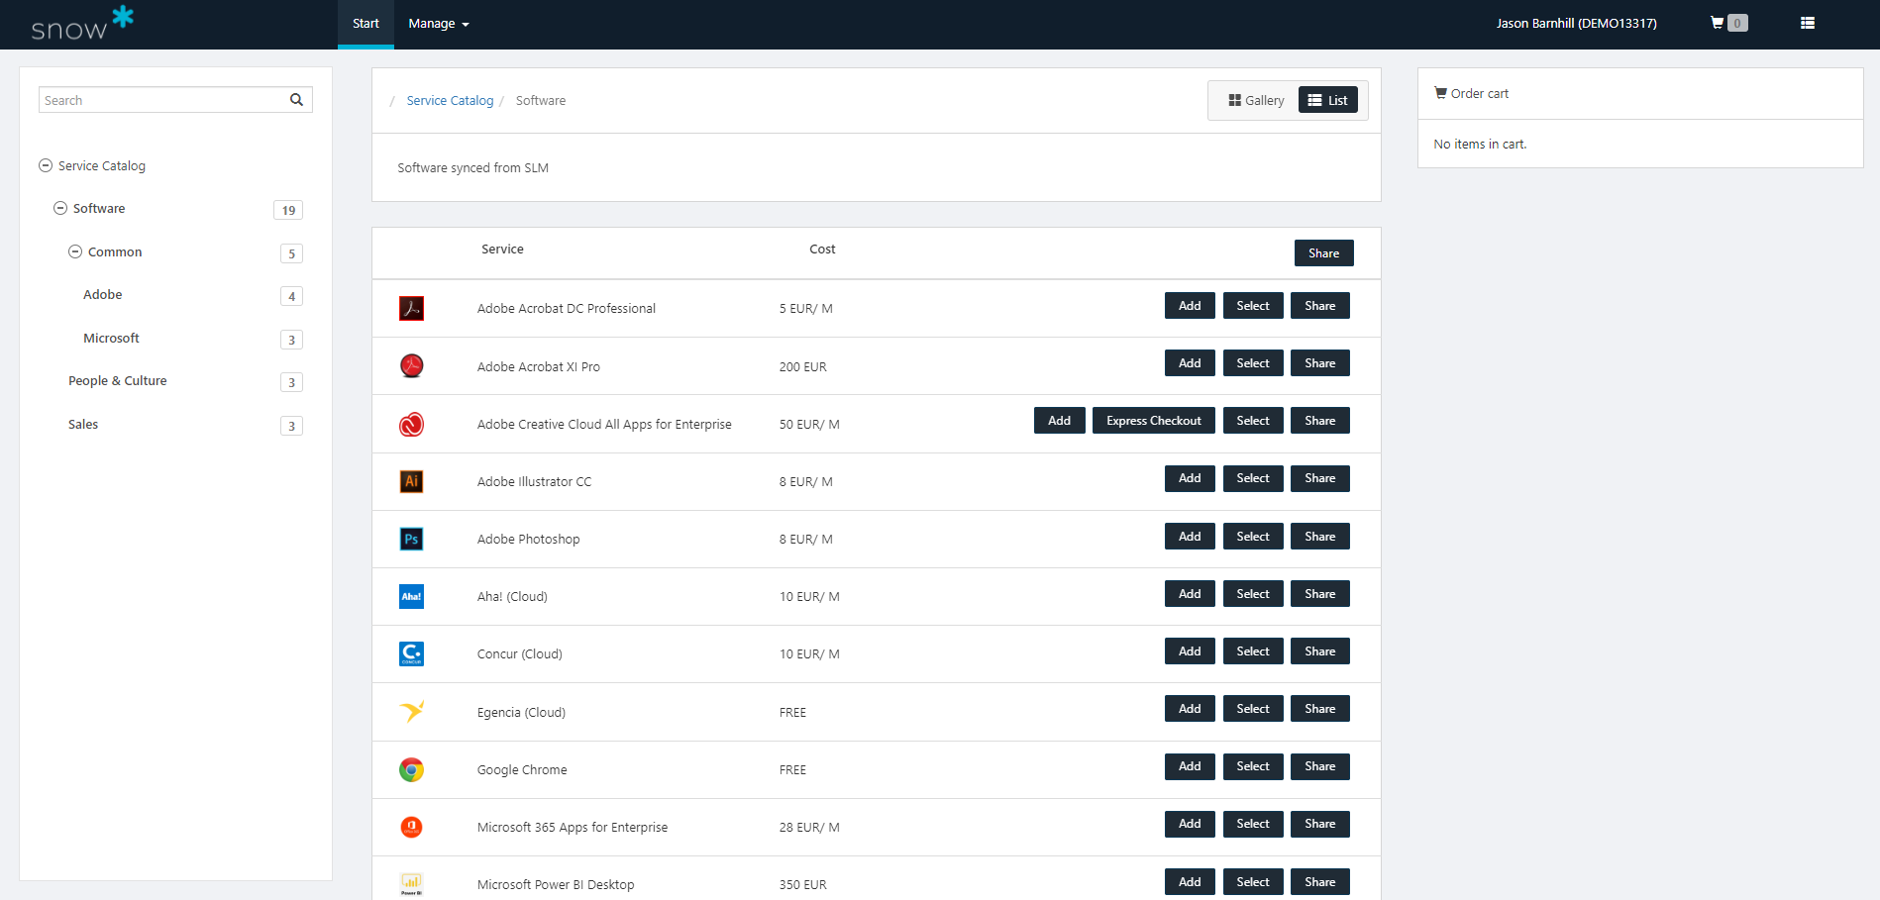Click Select for Adobe Acrobat XI Pro
The width and height of the screenshot is (1880, 900).
[1253, 363]
